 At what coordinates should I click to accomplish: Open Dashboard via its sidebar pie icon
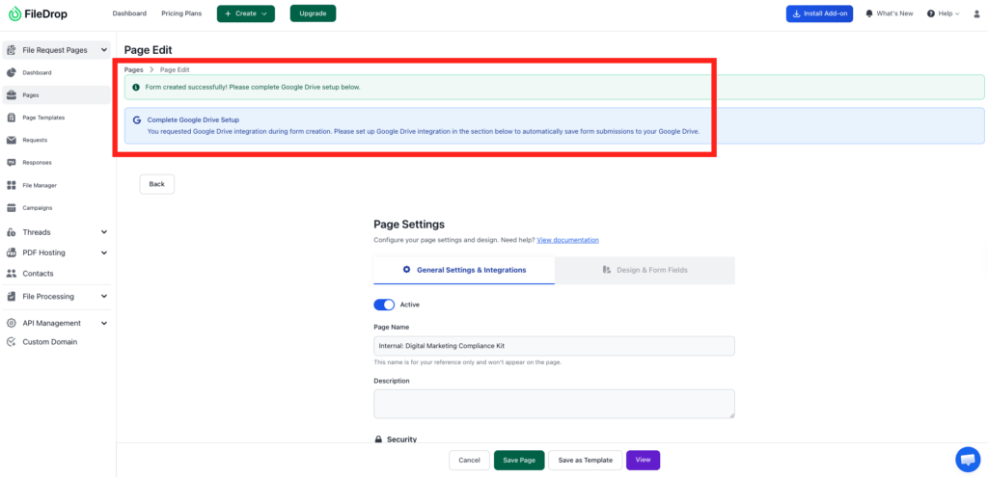(x=12, y=73)
